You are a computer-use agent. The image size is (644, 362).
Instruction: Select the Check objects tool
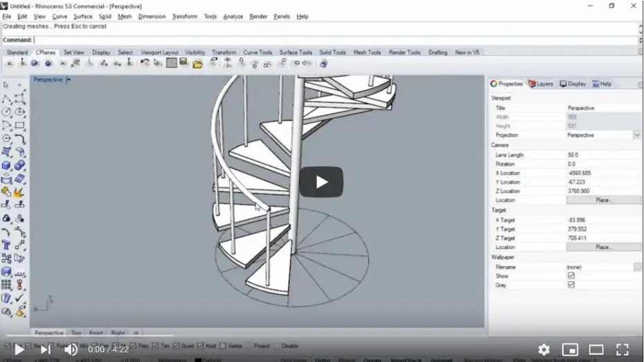(19, 298)
